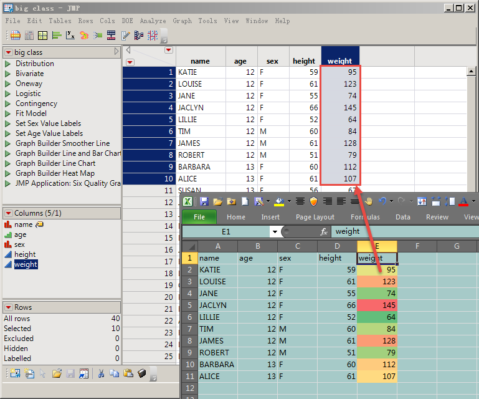The image size is (479, 399).
Task: Open the Columns panel red triangle menu
Action: 8,213
